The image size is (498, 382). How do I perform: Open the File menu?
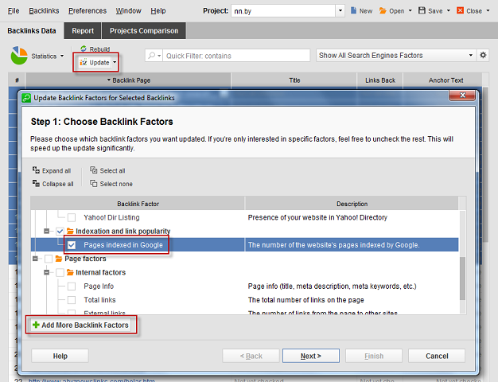click(14, 11)
